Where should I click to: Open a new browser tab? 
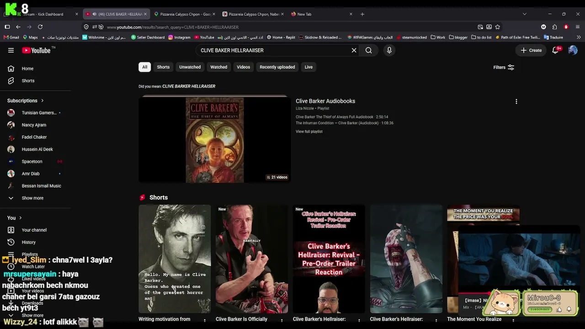[x=362, y=14]
